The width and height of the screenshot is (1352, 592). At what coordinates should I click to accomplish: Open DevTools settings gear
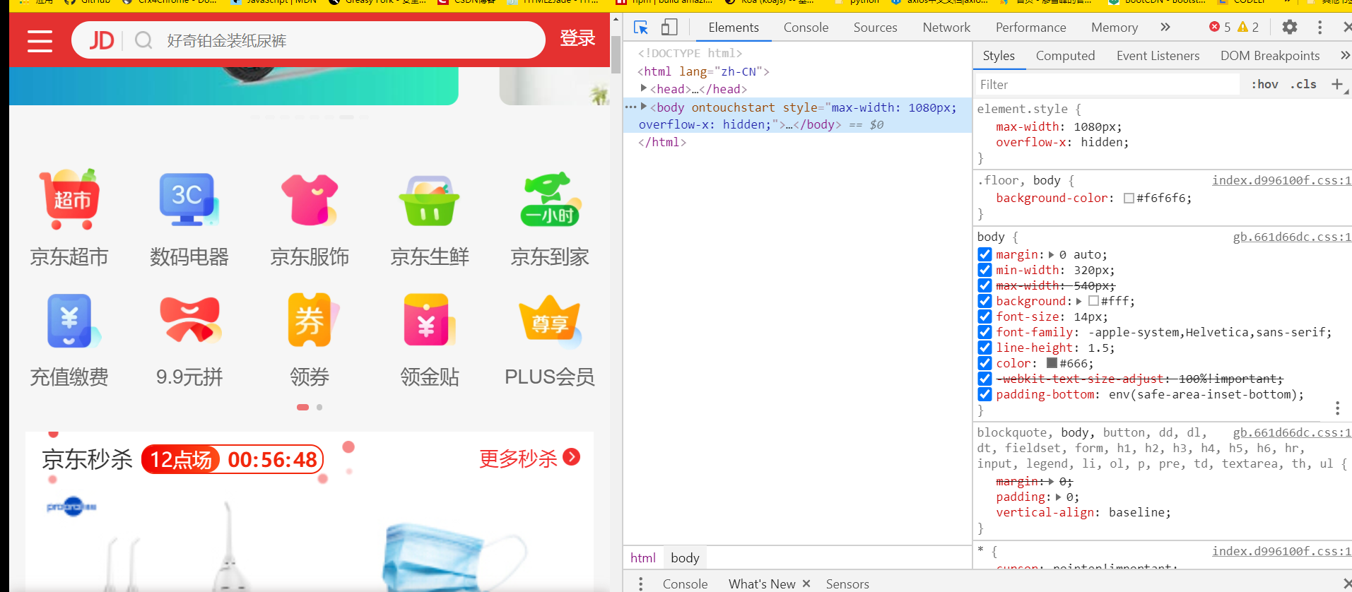1290,27
